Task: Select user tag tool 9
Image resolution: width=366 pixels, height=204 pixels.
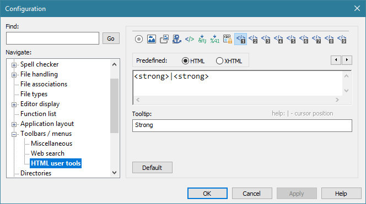Action: tap(342, 39)
